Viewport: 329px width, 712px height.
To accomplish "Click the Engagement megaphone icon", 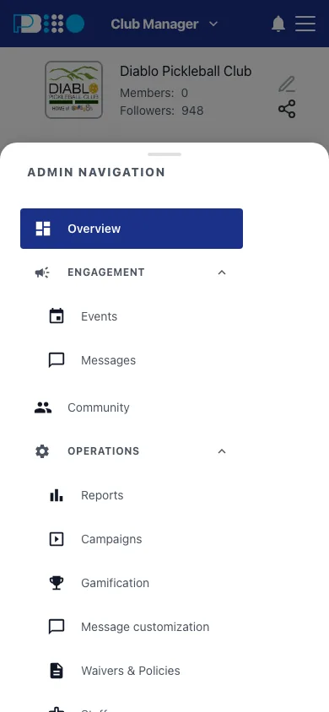I will point(42,272).
